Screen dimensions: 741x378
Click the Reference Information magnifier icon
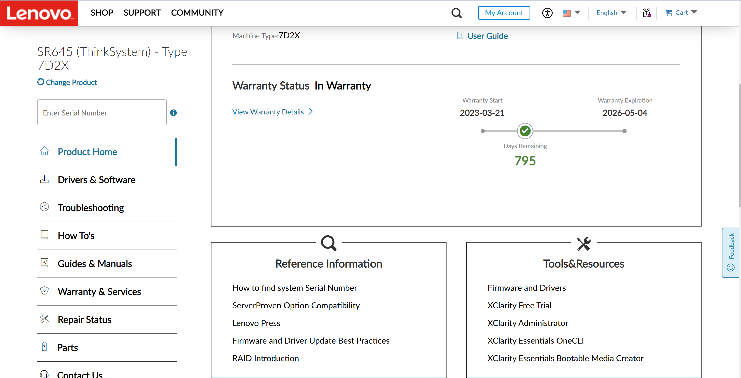coord(328,243)
